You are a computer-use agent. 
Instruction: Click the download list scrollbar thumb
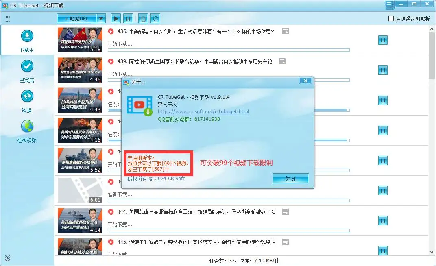pos(432,56)
